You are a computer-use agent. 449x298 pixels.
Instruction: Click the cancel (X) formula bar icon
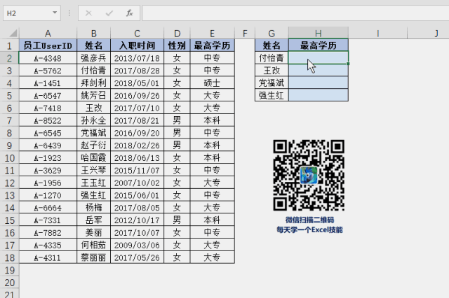[88, 13]
